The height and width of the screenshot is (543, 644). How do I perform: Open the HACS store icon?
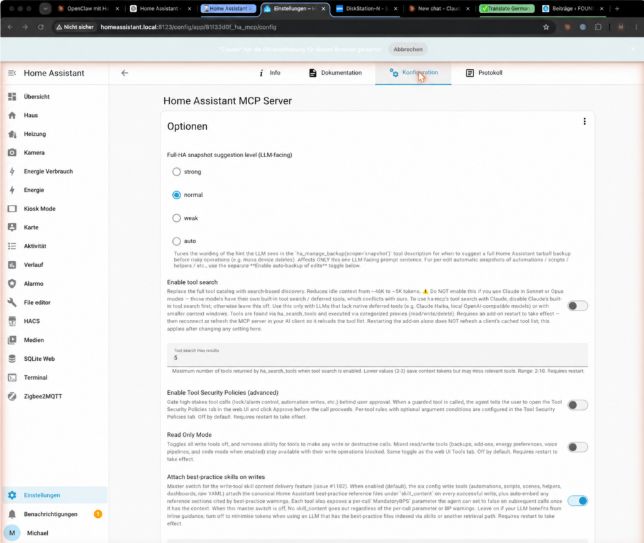12,321
